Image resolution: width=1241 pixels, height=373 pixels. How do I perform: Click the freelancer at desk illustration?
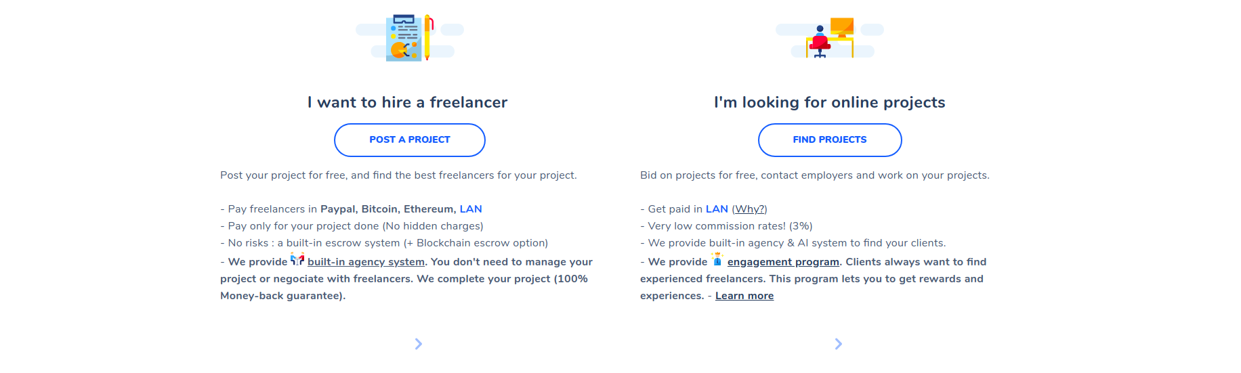point(830,38)
